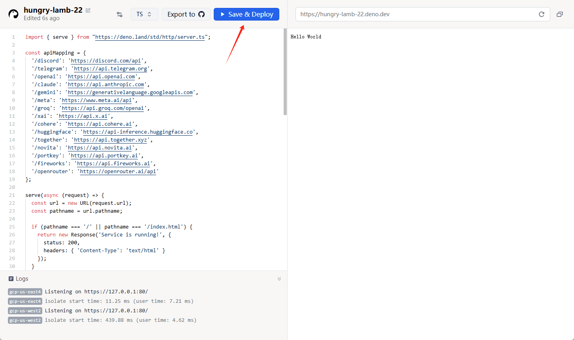Open the api.telegram.org link in code

click(x=111, y=68)
